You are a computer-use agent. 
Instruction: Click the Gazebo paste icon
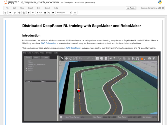click(x=128, y=58)
